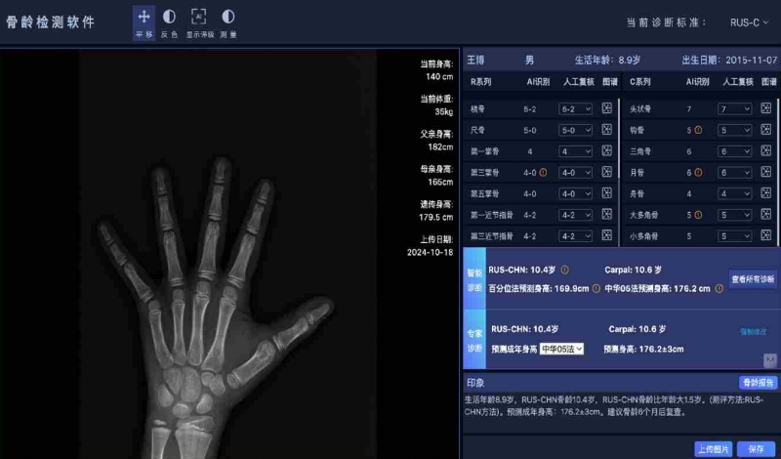Open atlas icon for 桡骨 row
The height and width of the screenshot is (459, 781).
tap(606, 109)
